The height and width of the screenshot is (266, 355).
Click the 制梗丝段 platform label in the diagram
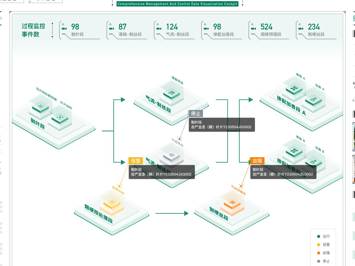point(219,214)
